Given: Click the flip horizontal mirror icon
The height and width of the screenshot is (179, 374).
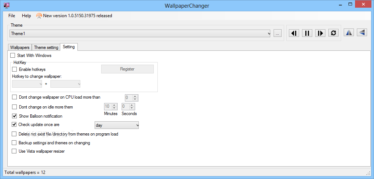Looking at the screenshot, I should click(349, 33).
